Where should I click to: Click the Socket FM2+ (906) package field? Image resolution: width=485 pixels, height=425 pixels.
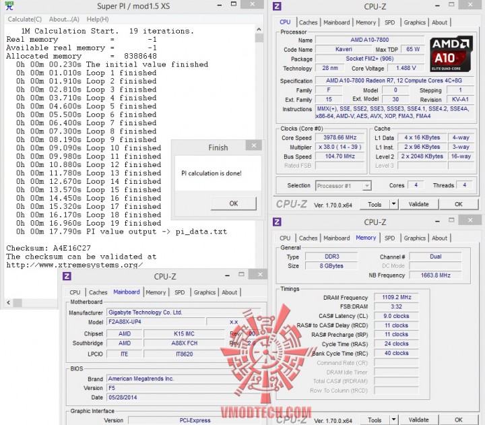coord(370,59)
